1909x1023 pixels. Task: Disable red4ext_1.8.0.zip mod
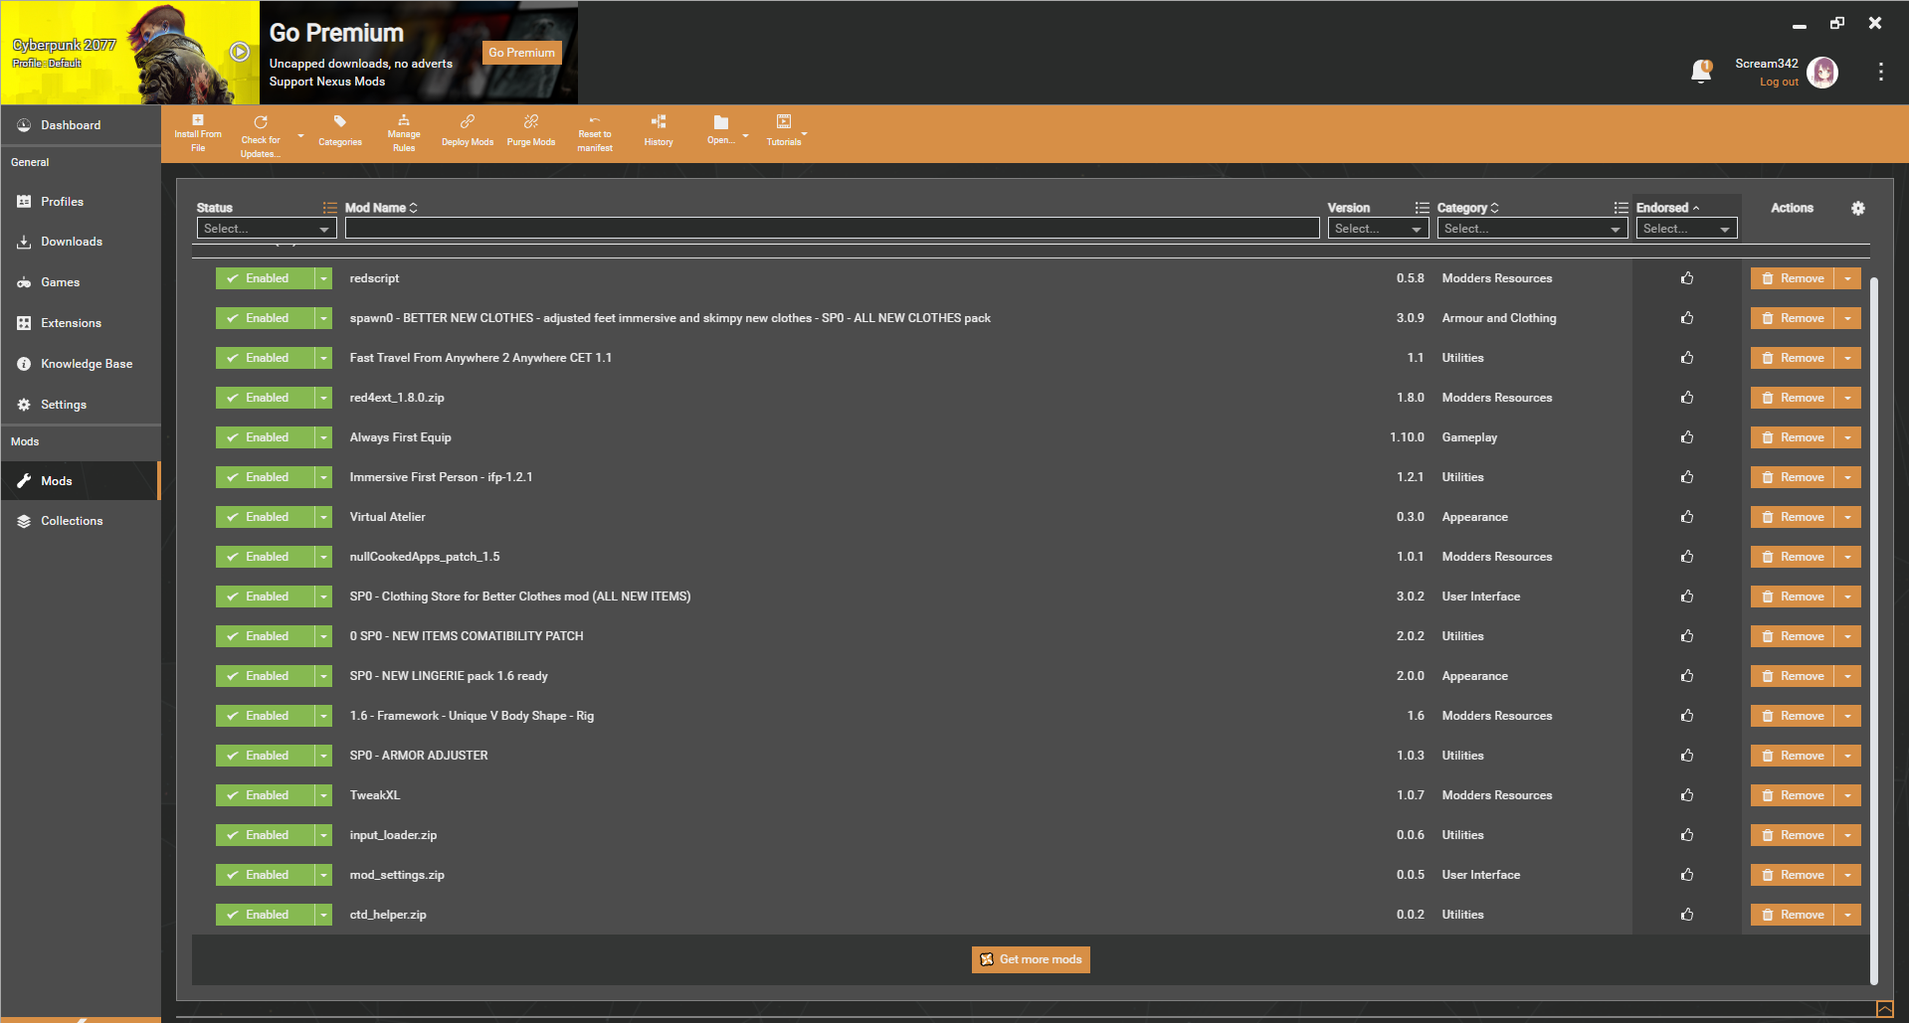(x=265, y=398)
